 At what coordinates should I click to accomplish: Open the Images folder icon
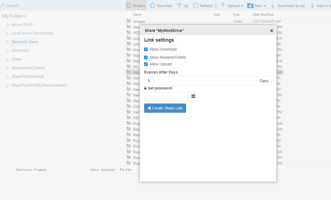click(x=129, y=21)
